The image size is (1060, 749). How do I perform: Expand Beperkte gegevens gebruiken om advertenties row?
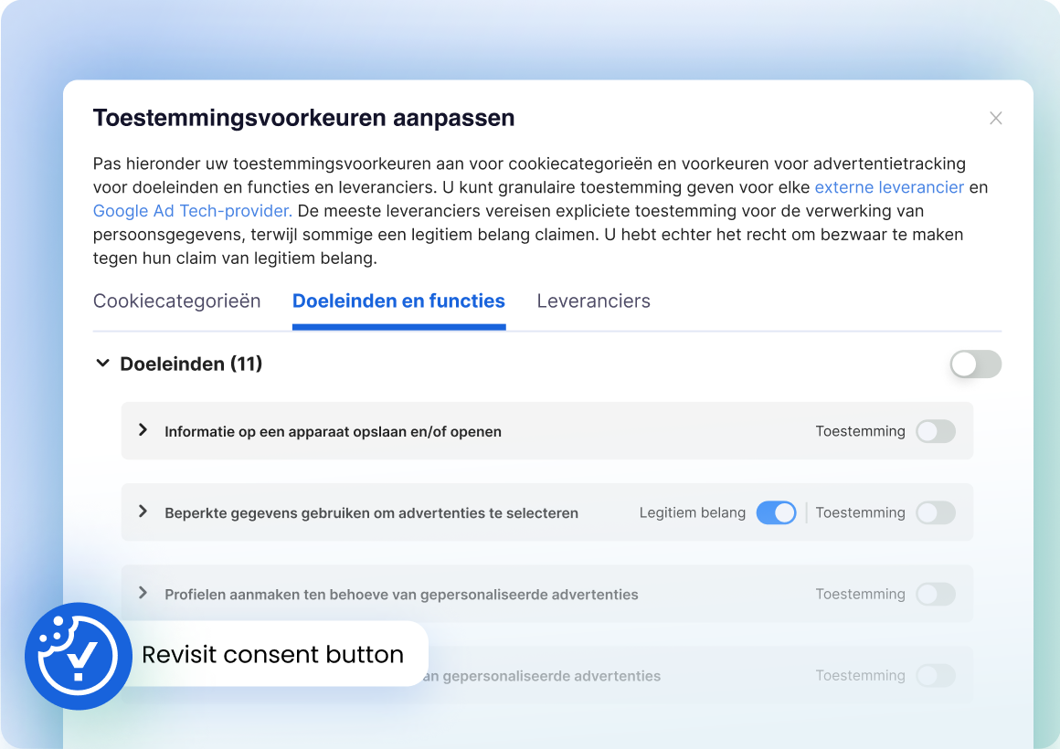point(143,512)
